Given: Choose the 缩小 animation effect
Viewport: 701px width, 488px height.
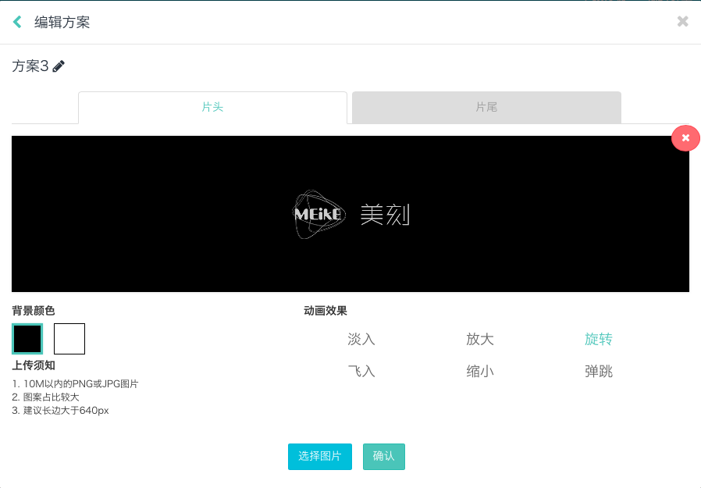Looking at the screenshot, I should pyautogui.click(x=480, y=371).
